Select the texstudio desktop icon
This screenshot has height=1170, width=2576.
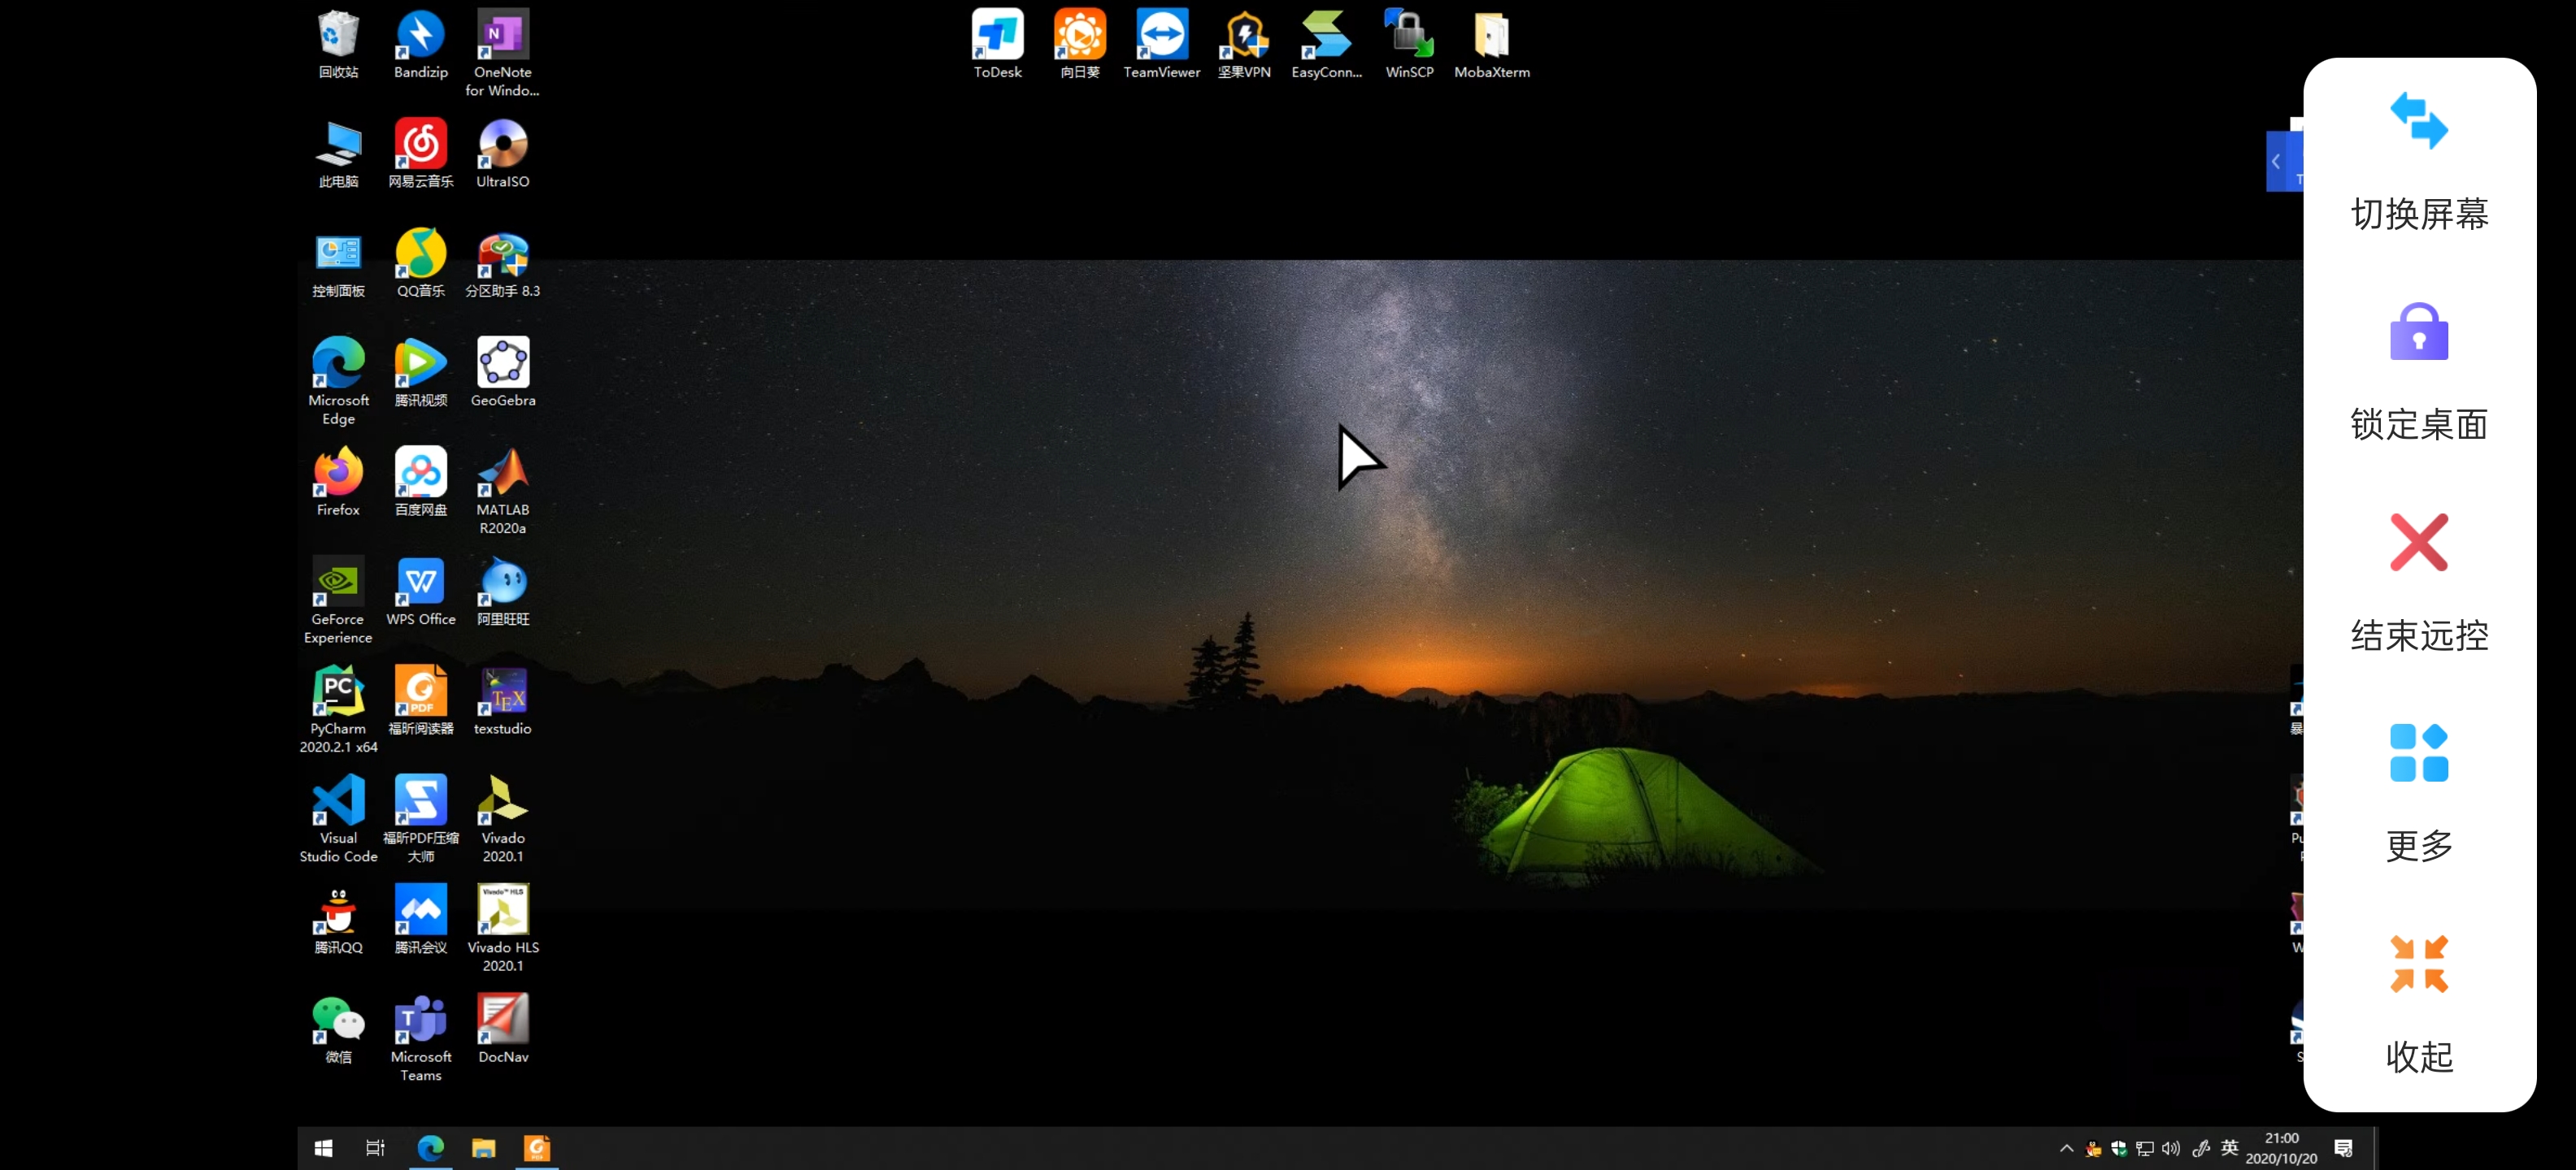pos(502,701)
